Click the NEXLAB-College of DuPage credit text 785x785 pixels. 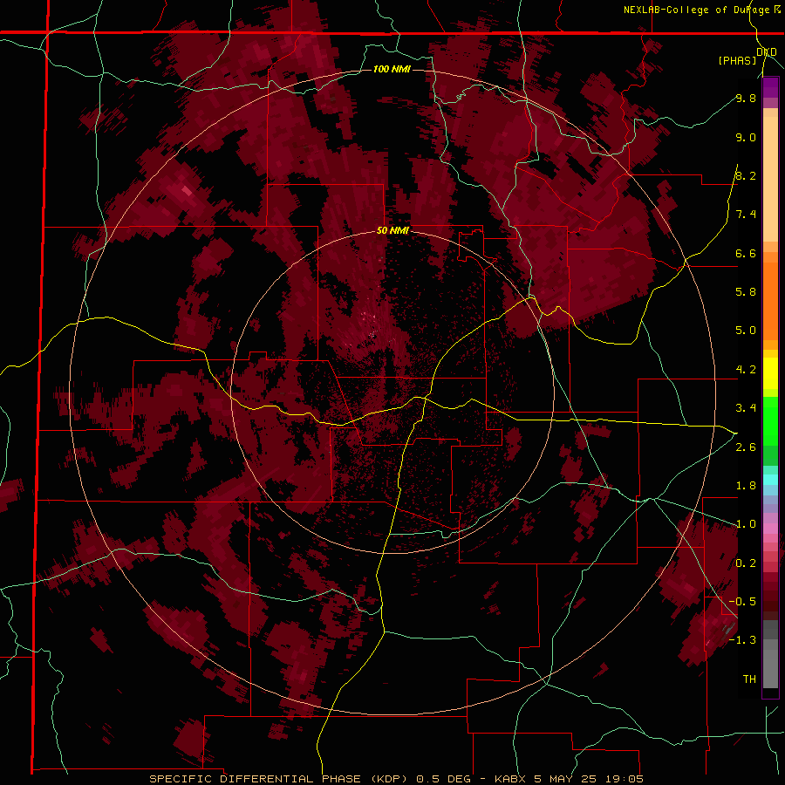tap(701, 10)
